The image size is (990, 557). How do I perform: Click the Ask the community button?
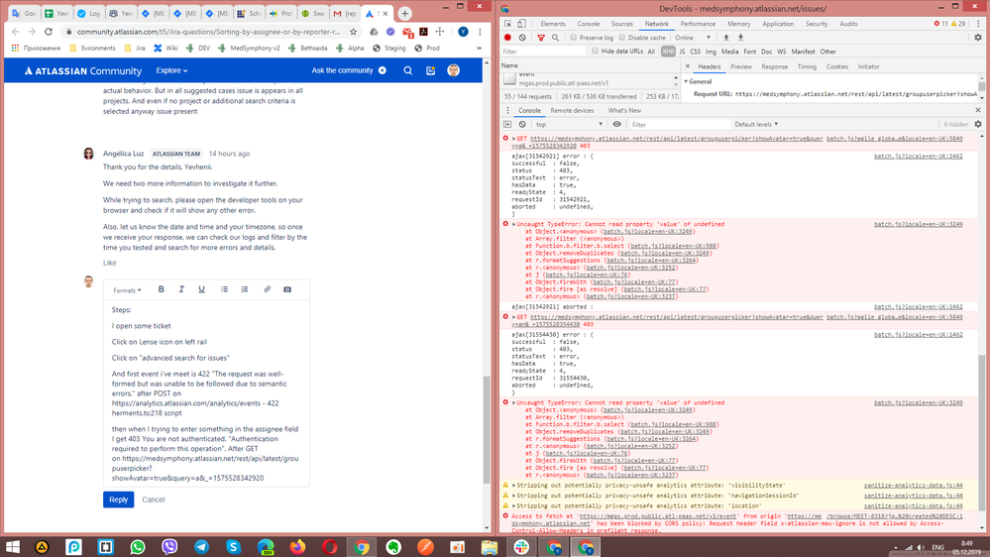click(x=349, y=70)
